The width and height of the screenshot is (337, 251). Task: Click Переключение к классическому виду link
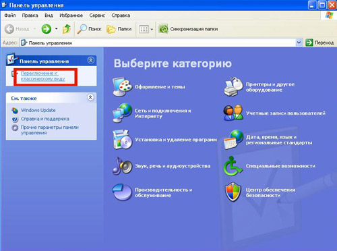tap(43, 76)
